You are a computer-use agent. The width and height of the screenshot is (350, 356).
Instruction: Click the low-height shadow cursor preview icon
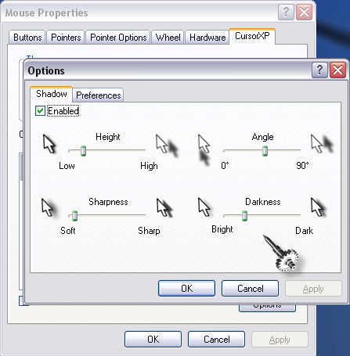point(49,144)
